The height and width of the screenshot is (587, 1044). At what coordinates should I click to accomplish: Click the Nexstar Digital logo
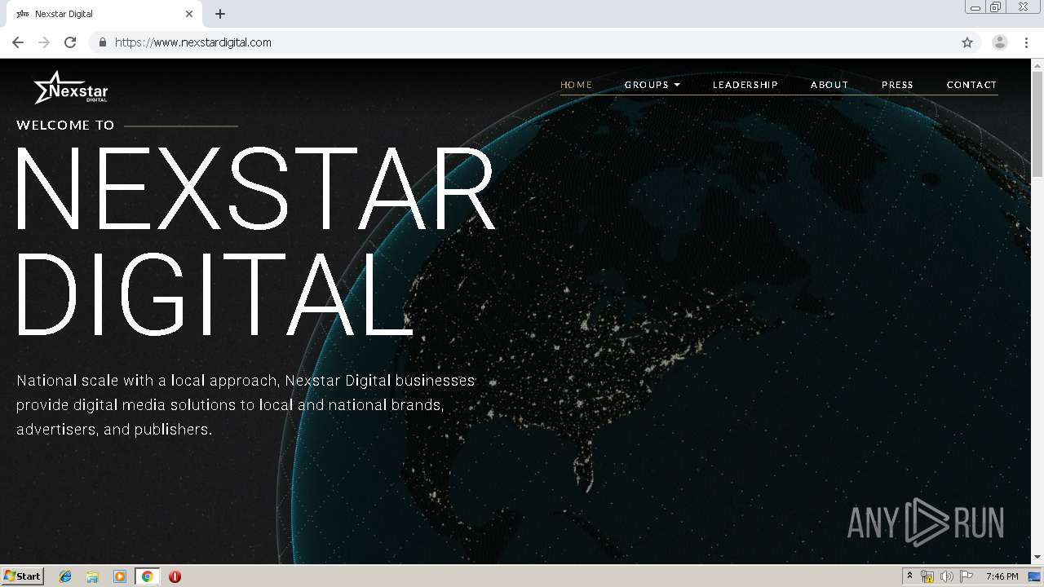71,87
